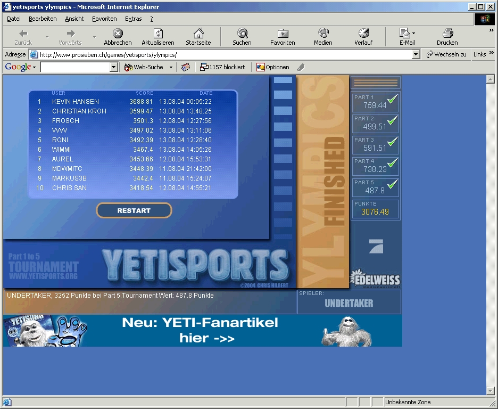Click the 1157 blockiert popup blocker
The width and height of the screenshot is (498, 409).
tap(222, 67)
